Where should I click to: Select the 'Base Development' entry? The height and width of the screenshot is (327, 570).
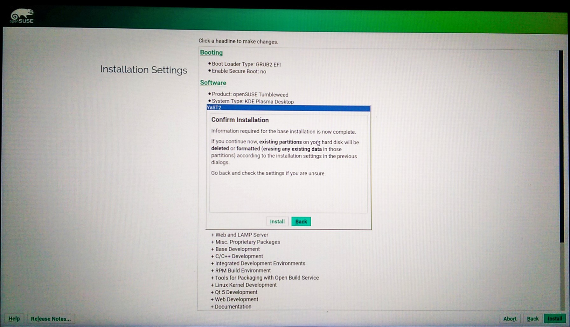coord(235,249)
